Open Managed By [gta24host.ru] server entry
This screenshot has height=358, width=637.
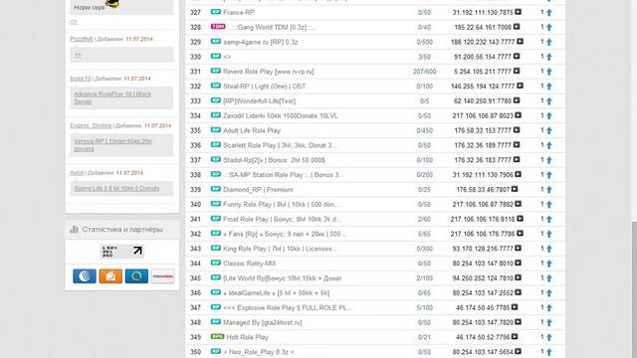pyautogui.click(x=263, y=322)
